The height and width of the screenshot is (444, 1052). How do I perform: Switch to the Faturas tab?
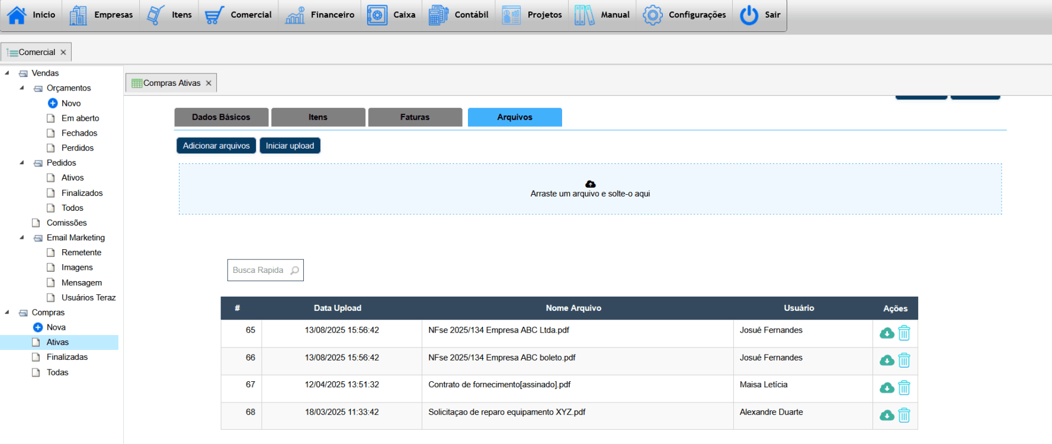pos(415,117)
